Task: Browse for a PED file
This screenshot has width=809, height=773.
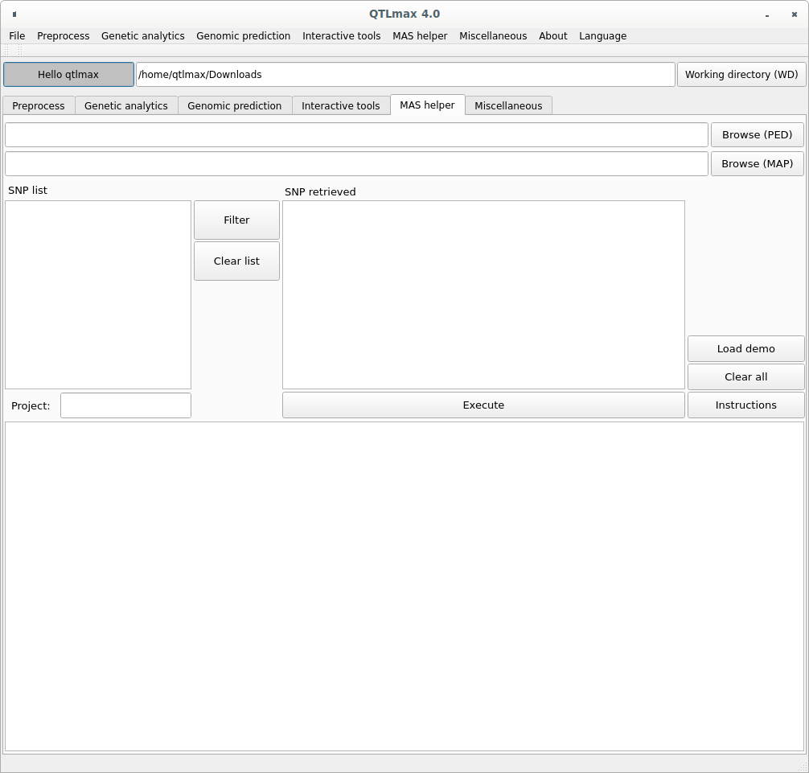Action: [757, 135]
